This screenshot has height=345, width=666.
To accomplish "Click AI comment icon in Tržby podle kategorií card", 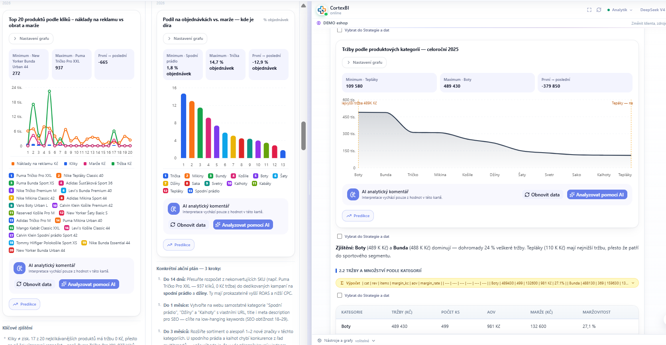I will (353, 194).
